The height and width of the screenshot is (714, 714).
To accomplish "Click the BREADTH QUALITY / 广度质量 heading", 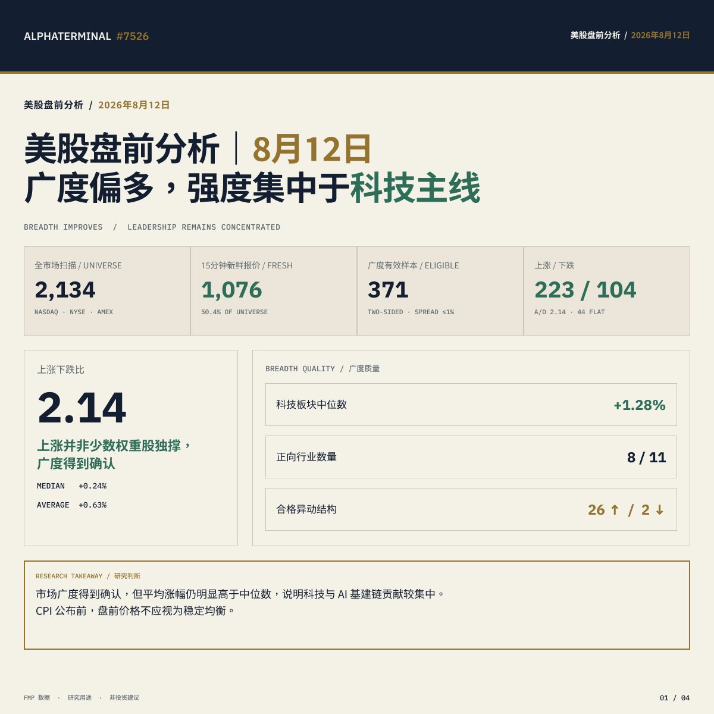I will click(x=322, y=369).
